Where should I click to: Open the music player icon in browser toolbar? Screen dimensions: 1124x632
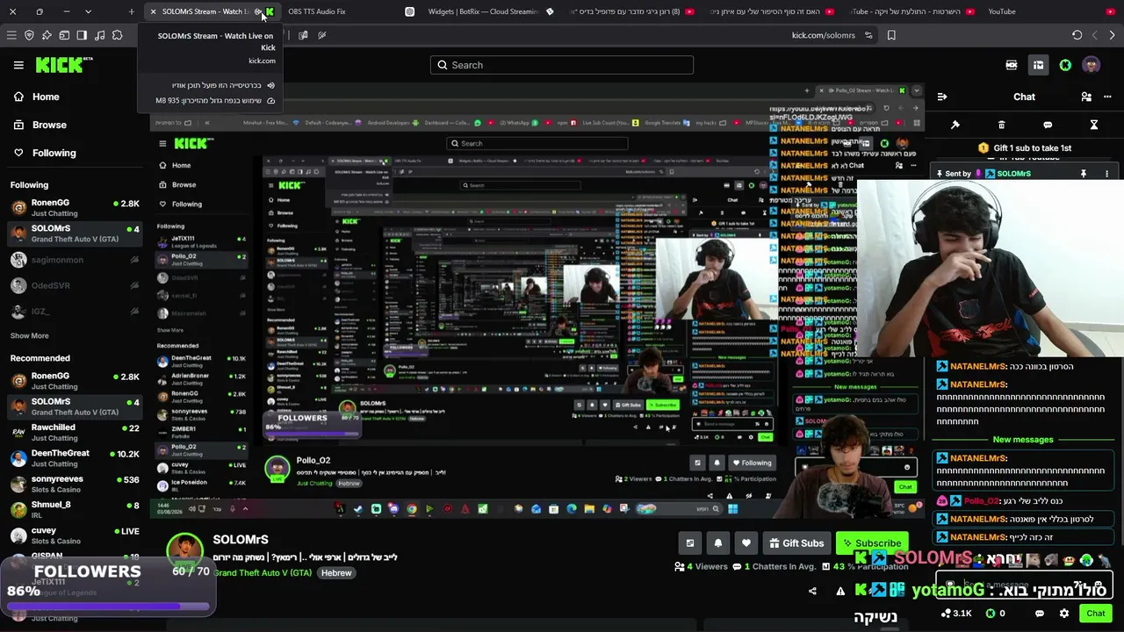[x=99, y=35]
